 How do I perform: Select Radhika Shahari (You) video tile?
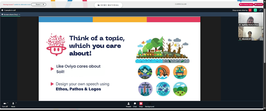click(x=251, y=19)
